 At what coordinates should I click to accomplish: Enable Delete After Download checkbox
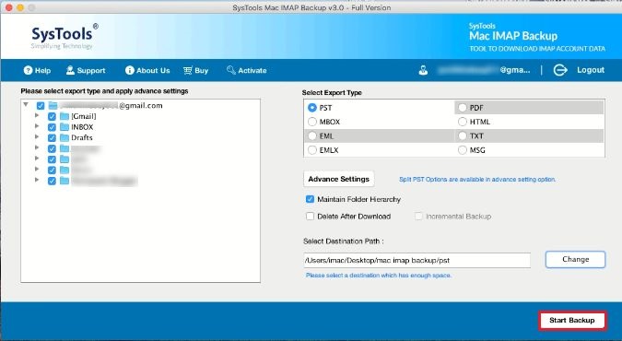tap(311, 217)
